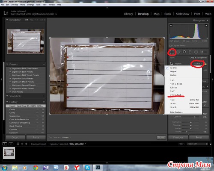The width and height of the screenshot is (214, 171).
Task: Open the Develop menu
Action: (15, 5)
